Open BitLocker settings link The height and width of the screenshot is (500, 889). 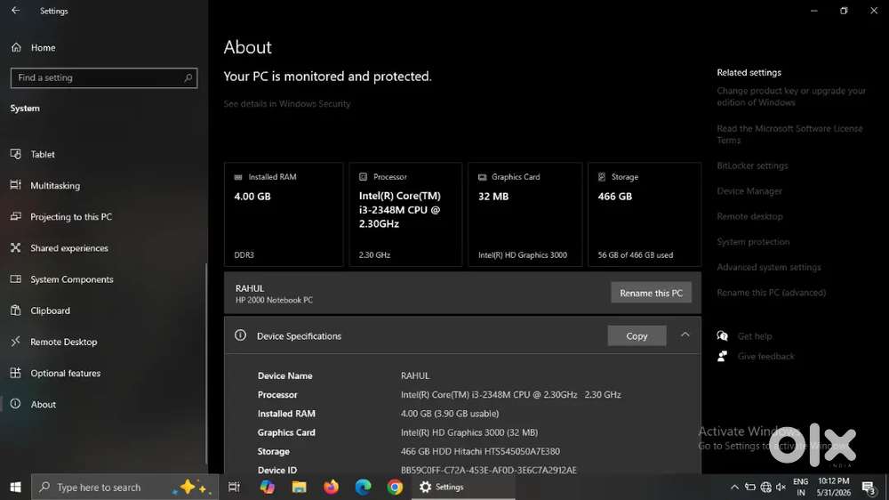pos(752,165)
